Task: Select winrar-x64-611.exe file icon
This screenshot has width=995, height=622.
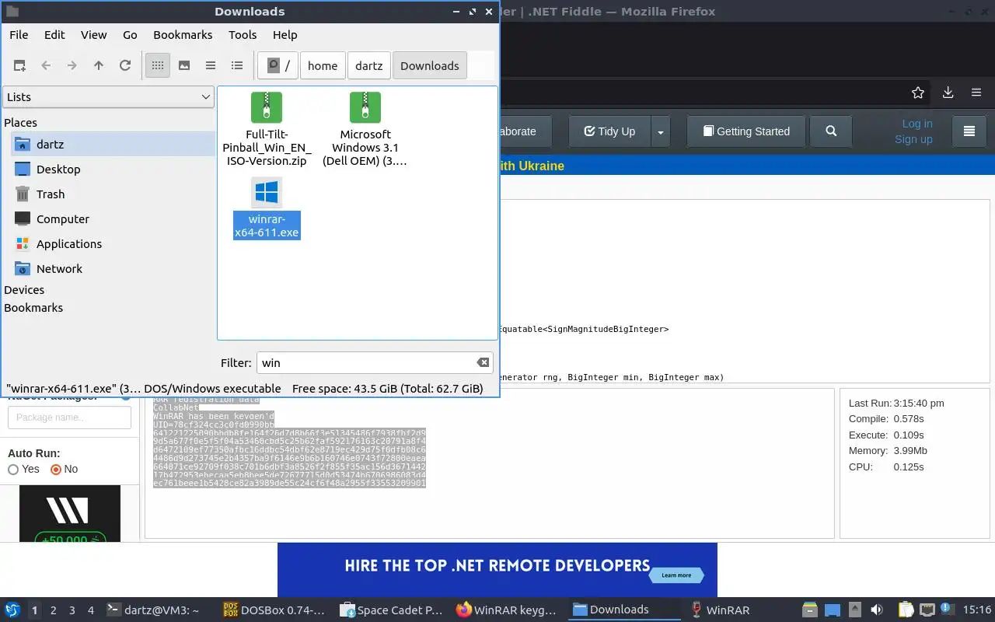Action: 267,193
